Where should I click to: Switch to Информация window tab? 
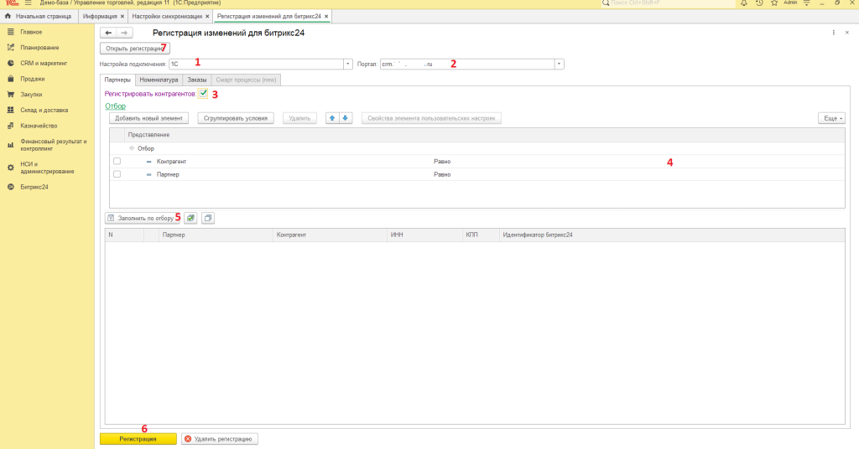(x=100, y=17)
